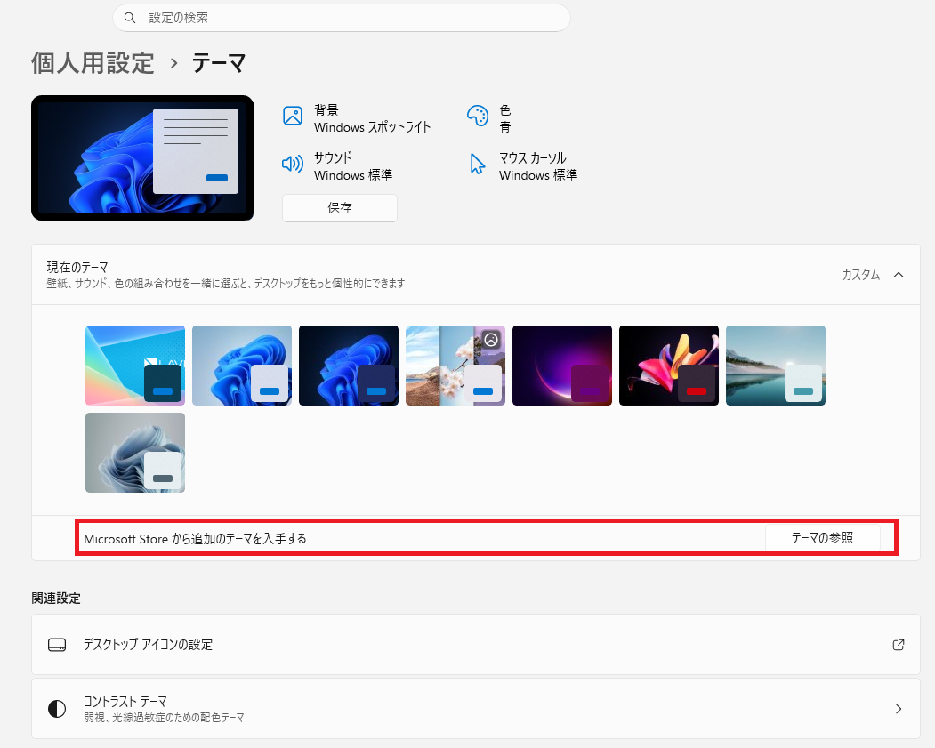Go back to 個人用設定 breadcrumb

[93, 62]
